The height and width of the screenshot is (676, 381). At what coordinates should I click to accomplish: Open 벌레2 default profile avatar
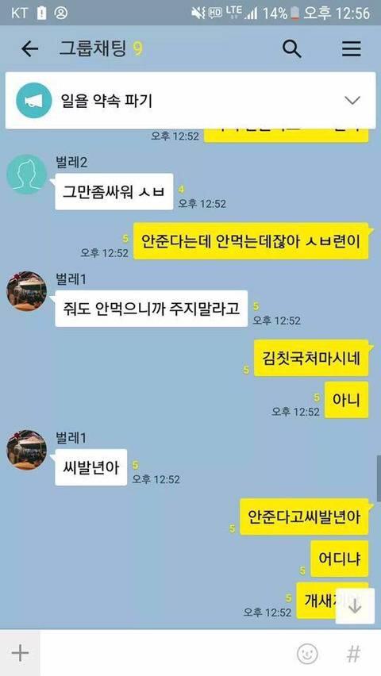26,175
